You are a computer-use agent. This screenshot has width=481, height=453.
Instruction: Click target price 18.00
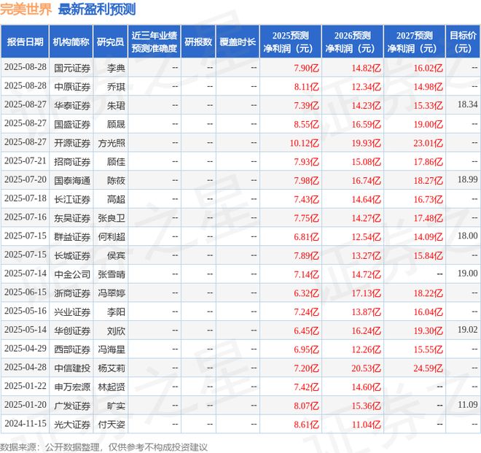467,236
